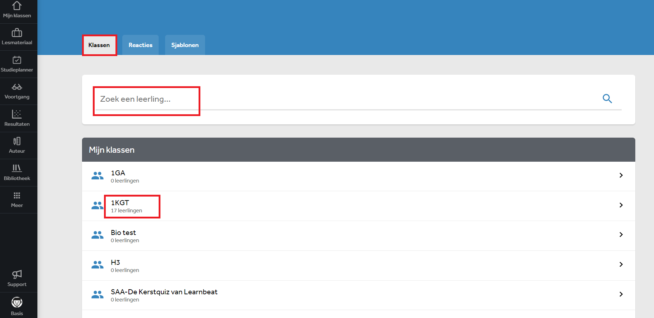Image resolution: width=654 pixels, height=318 pixels.
Task: Open class name Bio test
Action: pos(123,232)
